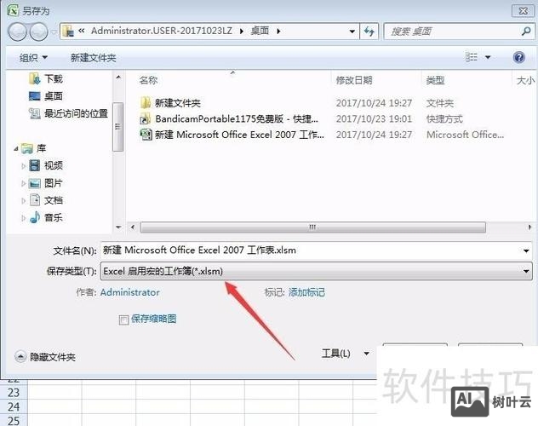Click the refresh button beside address bar
The image size is (538, 426).
(369, 32)
